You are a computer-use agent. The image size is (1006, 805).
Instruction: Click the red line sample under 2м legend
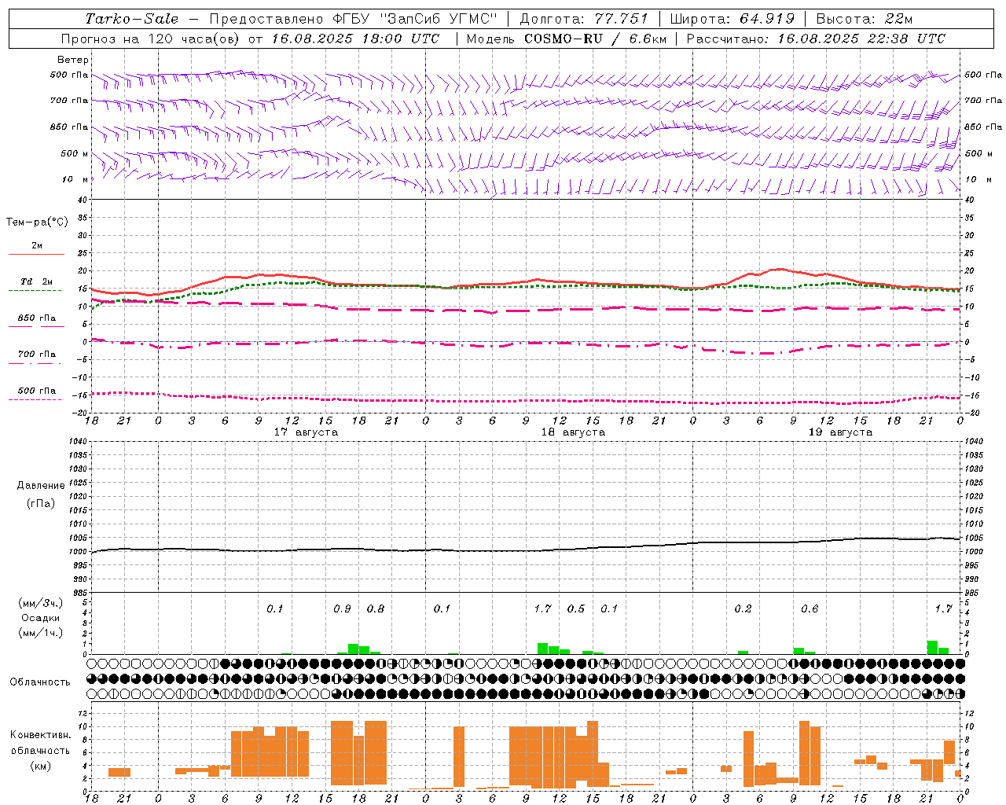click(36, 254)
